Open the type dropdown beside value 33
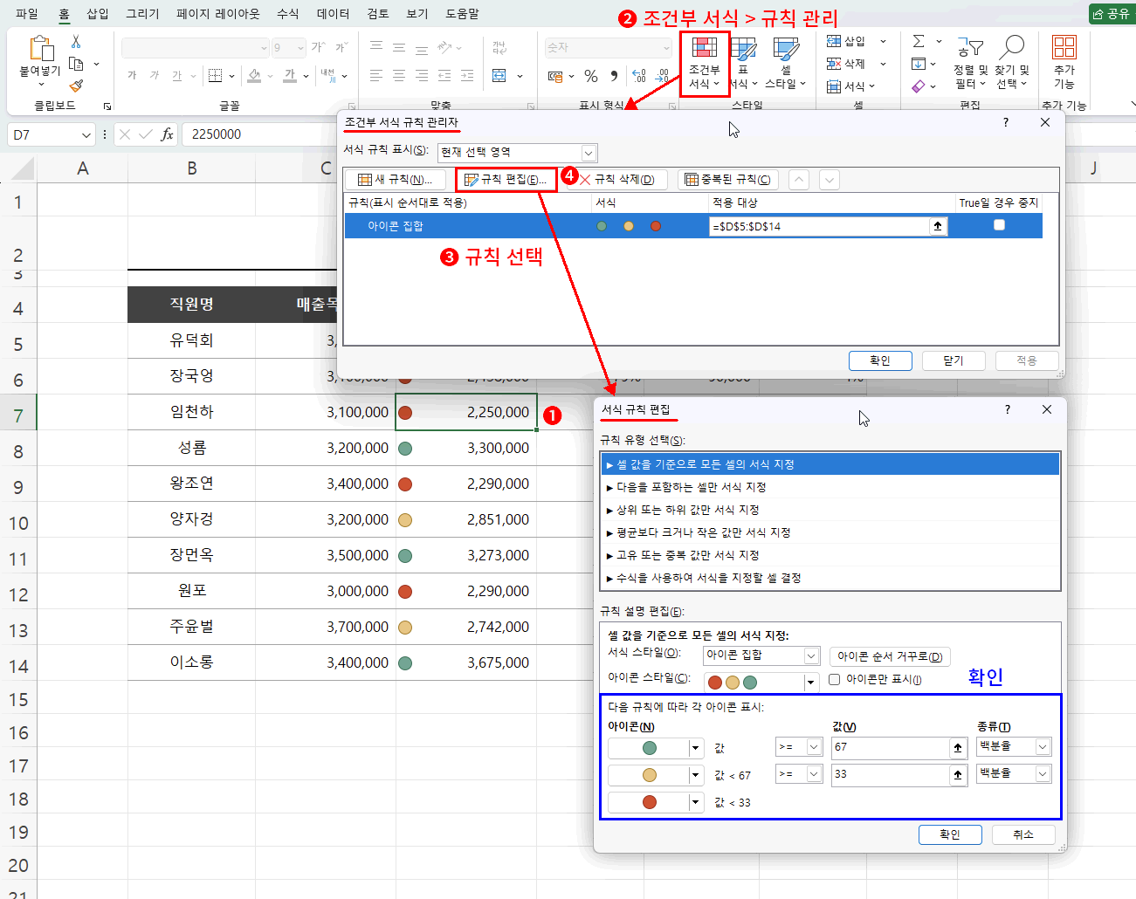 1043,774
